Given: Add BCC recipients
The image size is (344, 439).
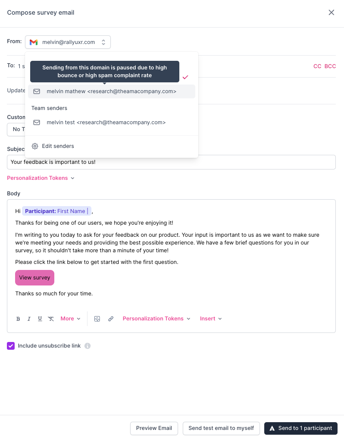Looking at the screenshot, I should click(x=330, y=66).
